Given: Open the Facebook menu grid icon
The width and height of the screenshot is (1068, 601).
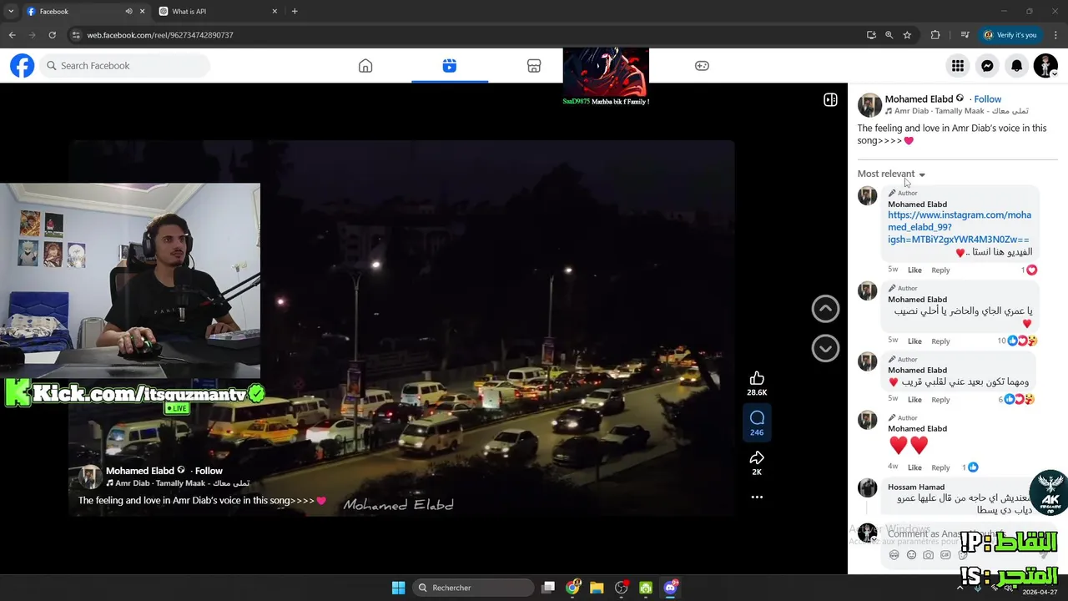Looking at the screenshot, I should (x=958, y=66).
